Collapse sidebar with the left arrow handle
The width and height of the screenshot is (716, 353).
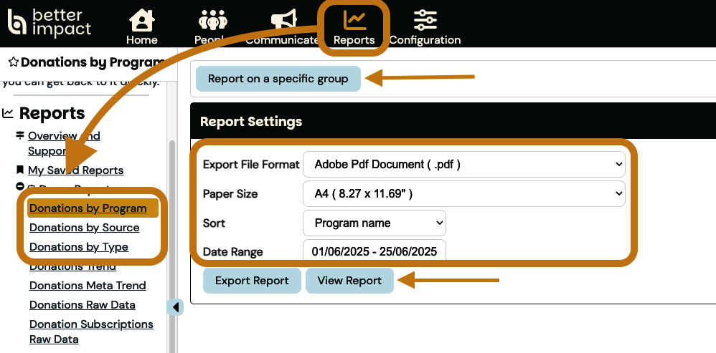176,307
